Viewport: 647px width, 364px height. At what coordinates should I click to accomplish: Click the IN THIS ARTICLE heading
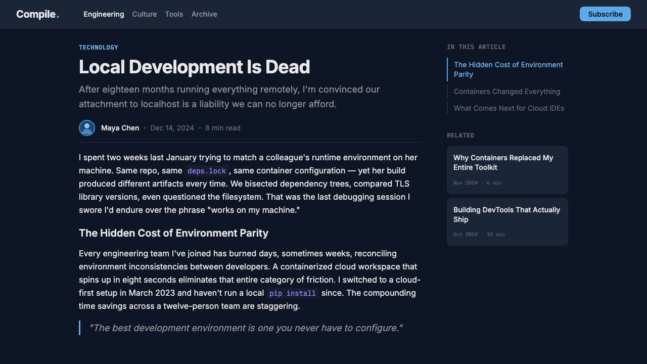476,47
